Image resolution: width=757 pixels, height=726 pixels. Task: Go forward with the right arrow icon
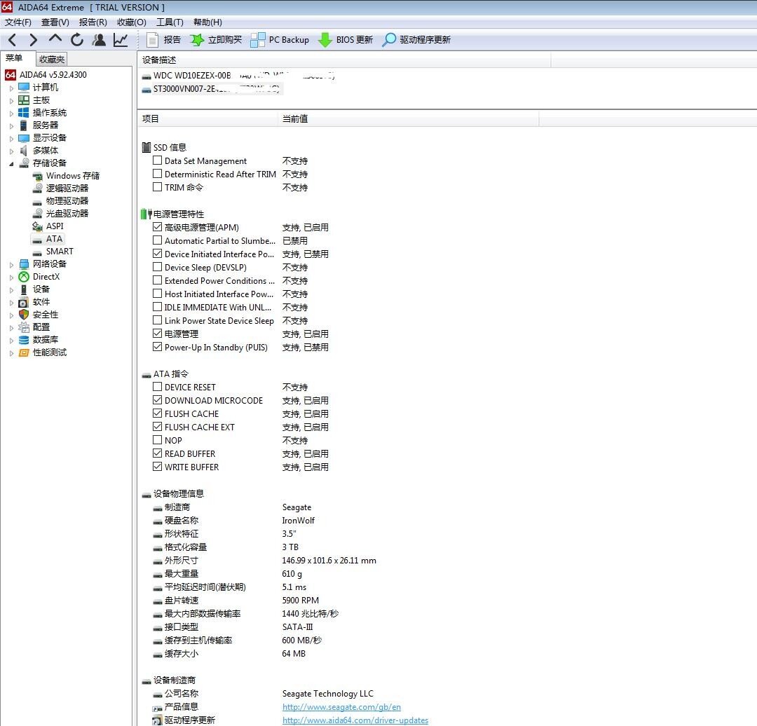tap(34, 39)
